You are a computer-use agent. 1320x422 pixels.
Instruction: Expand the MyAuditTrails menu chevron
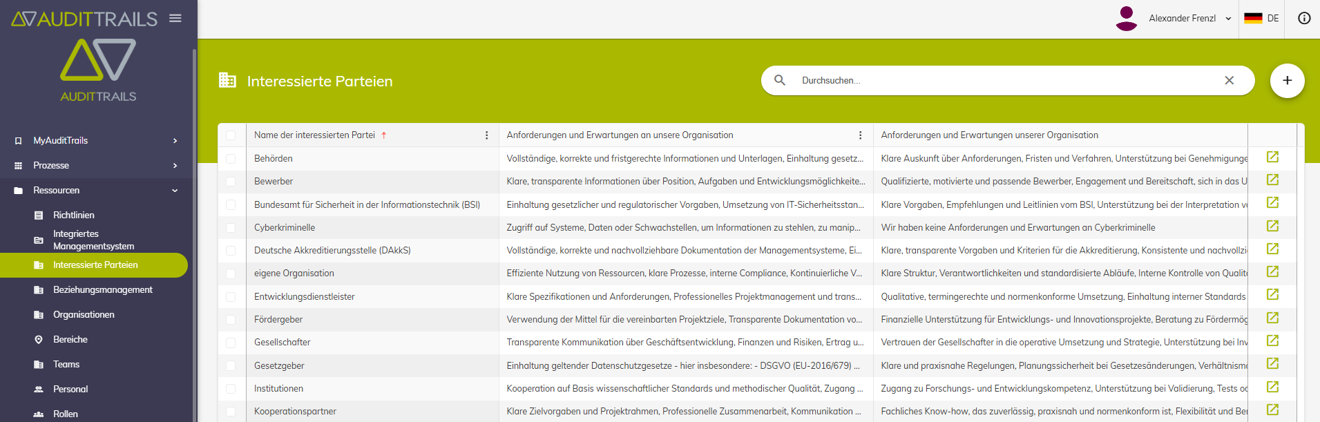175,141
